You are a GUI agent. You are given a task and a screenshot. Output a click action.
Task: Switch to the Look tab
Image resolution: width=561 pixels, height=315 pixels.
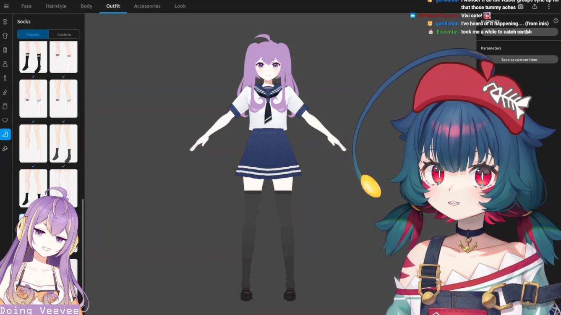pyautogui.click(x=180, y=6)
